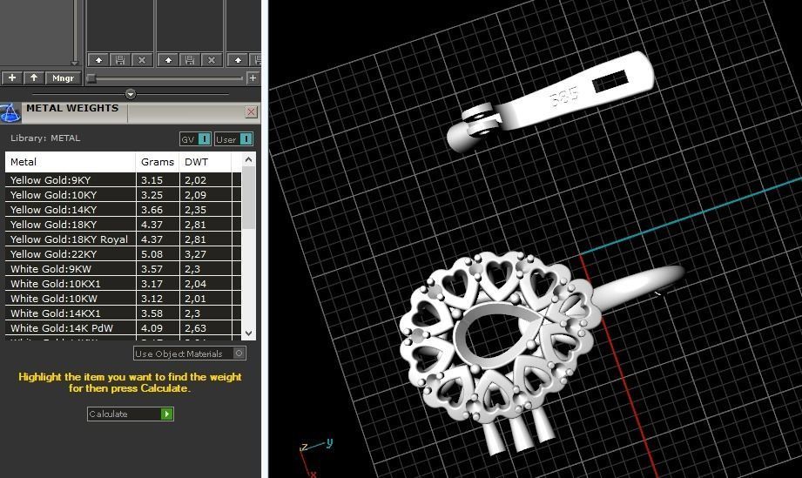Click the 3,27 DWT value
The image size is (802, 478).
click(x=195, y=254)
